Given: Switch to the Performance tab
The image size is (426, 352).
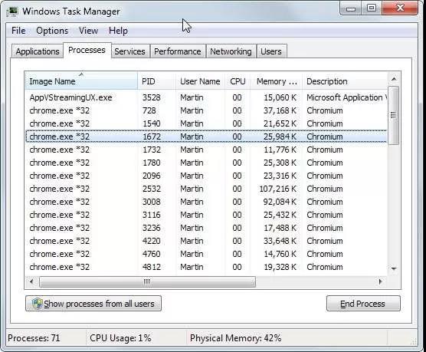Looking at the screenshot, I should (178, 51).
